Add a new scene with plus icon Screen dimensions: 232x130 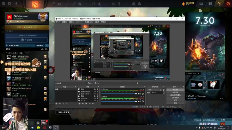[56, 104]
